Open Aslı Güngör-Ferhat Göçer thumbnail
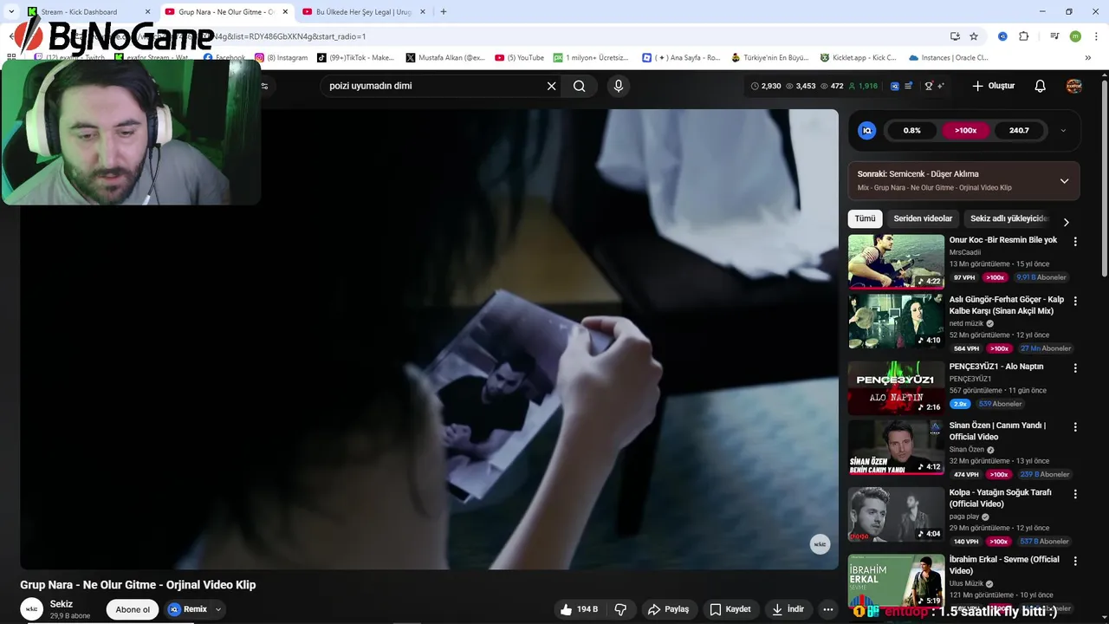The width and height of the screenshot is (1109, 624). click(x=896, y=321)
